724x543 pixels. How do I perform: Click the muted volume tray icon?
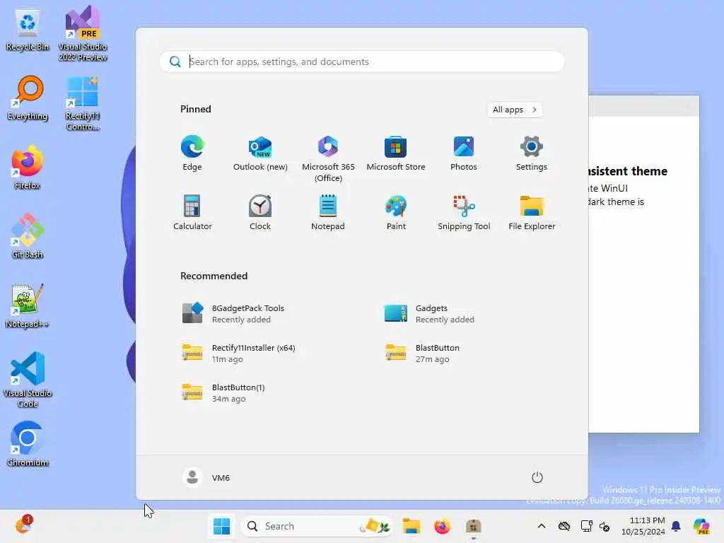tap(605, 526)
